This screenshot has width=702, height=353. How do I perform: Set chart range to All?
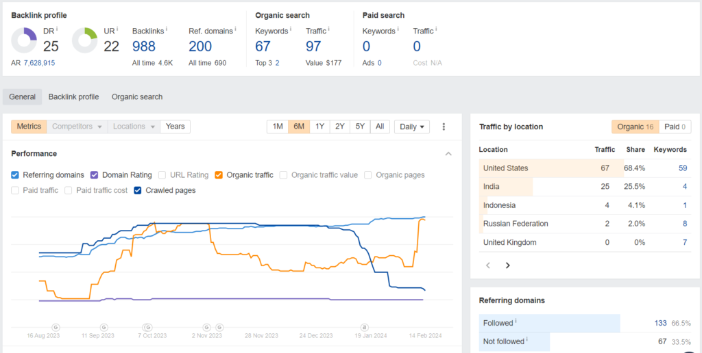click(380, 127)
